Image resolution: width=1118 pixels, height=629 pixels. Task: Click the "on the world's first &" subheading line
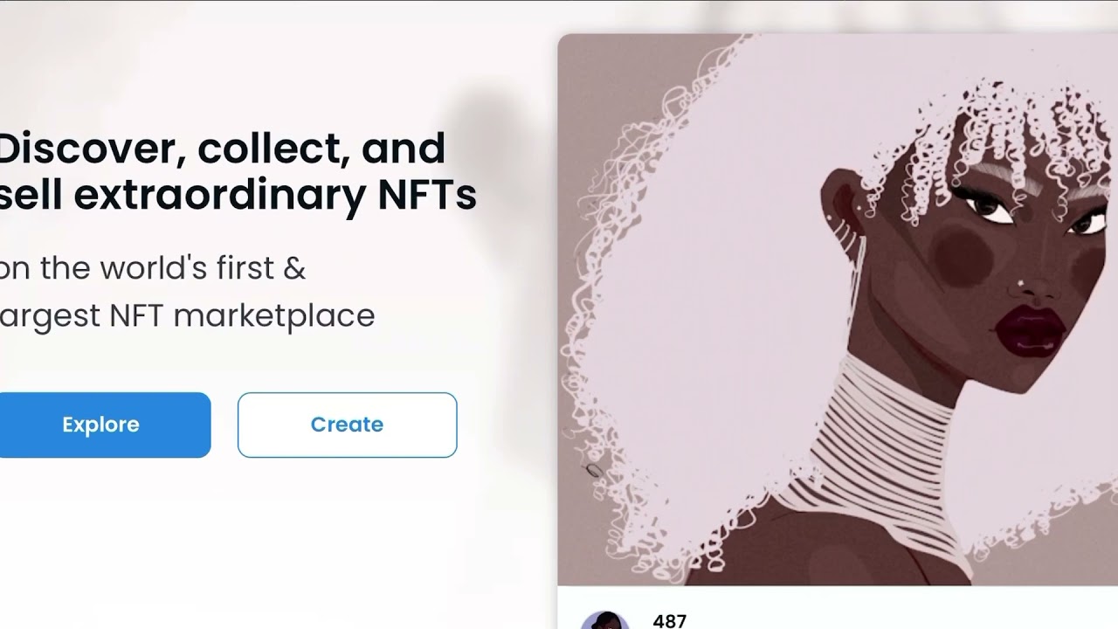coord(153,268)
